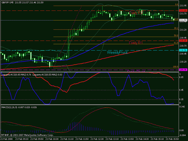The height and width of the screenshot is (141, 188).
Task: Click the Daily R2 label
Action: (x=136, y=13)
